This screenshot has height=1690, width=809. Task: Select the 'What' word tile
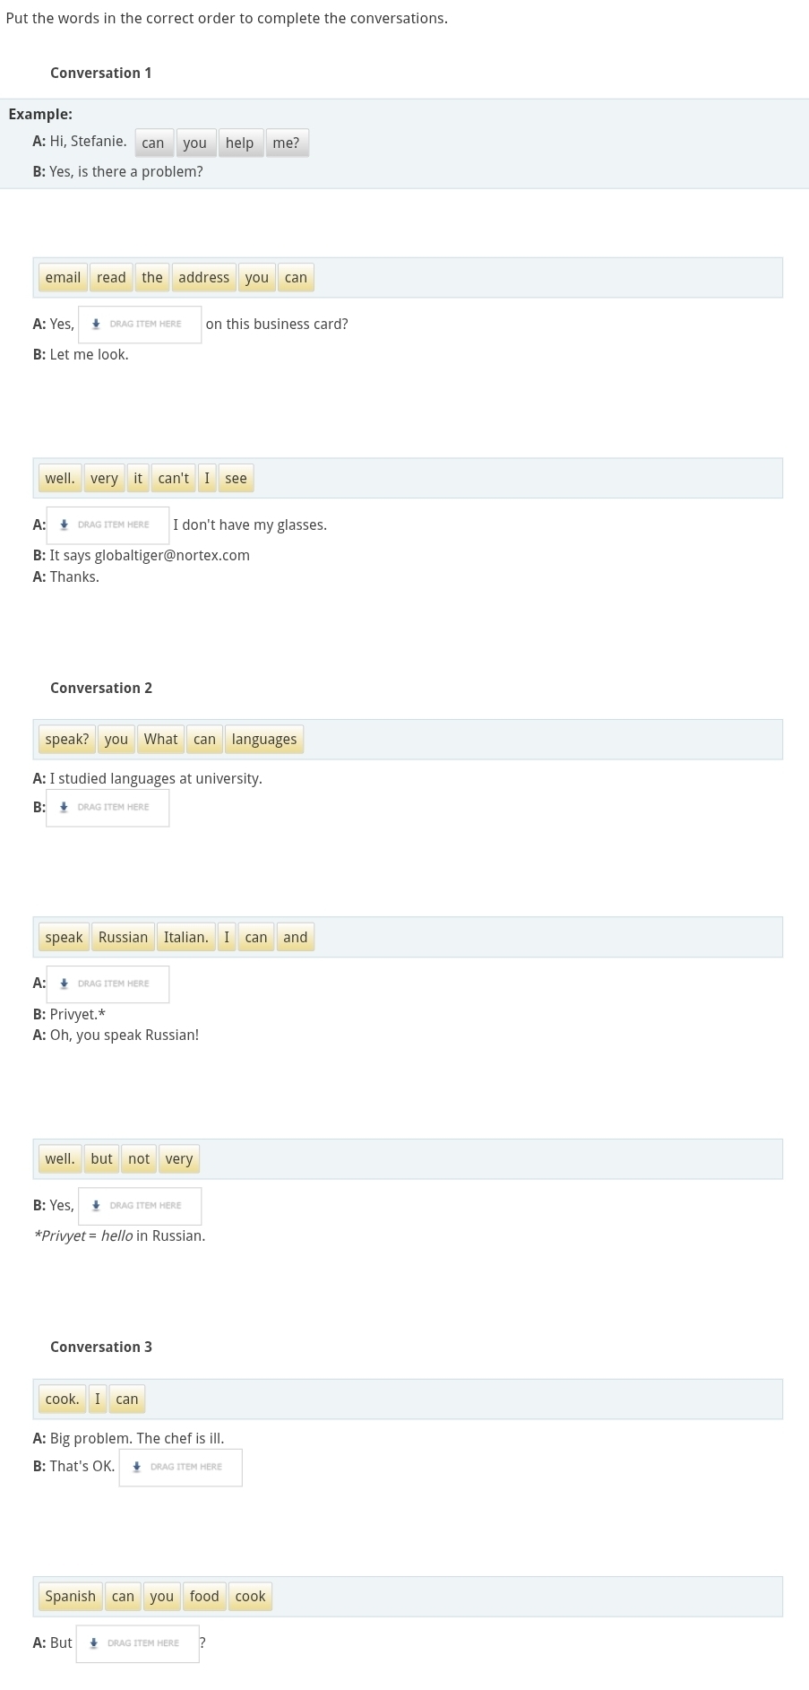pyautogui.click(x=161, y=740)
